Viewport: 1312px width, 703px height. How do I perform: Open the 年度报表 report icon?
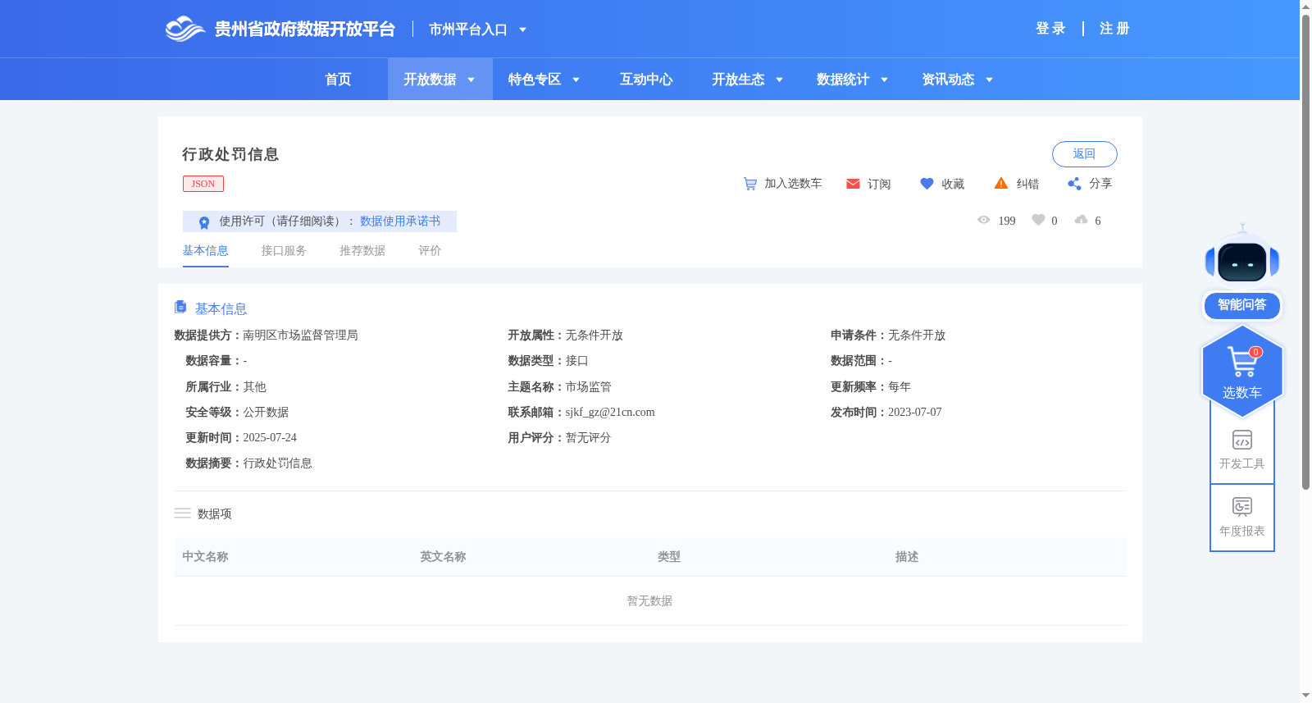pos(1242,507)
